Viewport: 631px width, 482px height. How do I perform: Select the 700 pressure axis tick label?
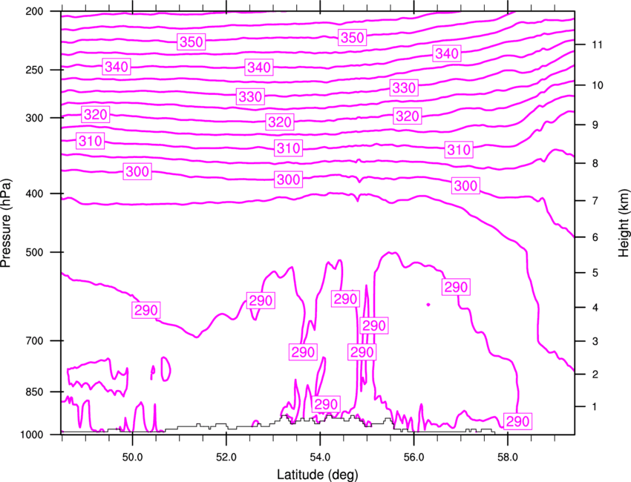pyautogui.click(x=34, y=341)
